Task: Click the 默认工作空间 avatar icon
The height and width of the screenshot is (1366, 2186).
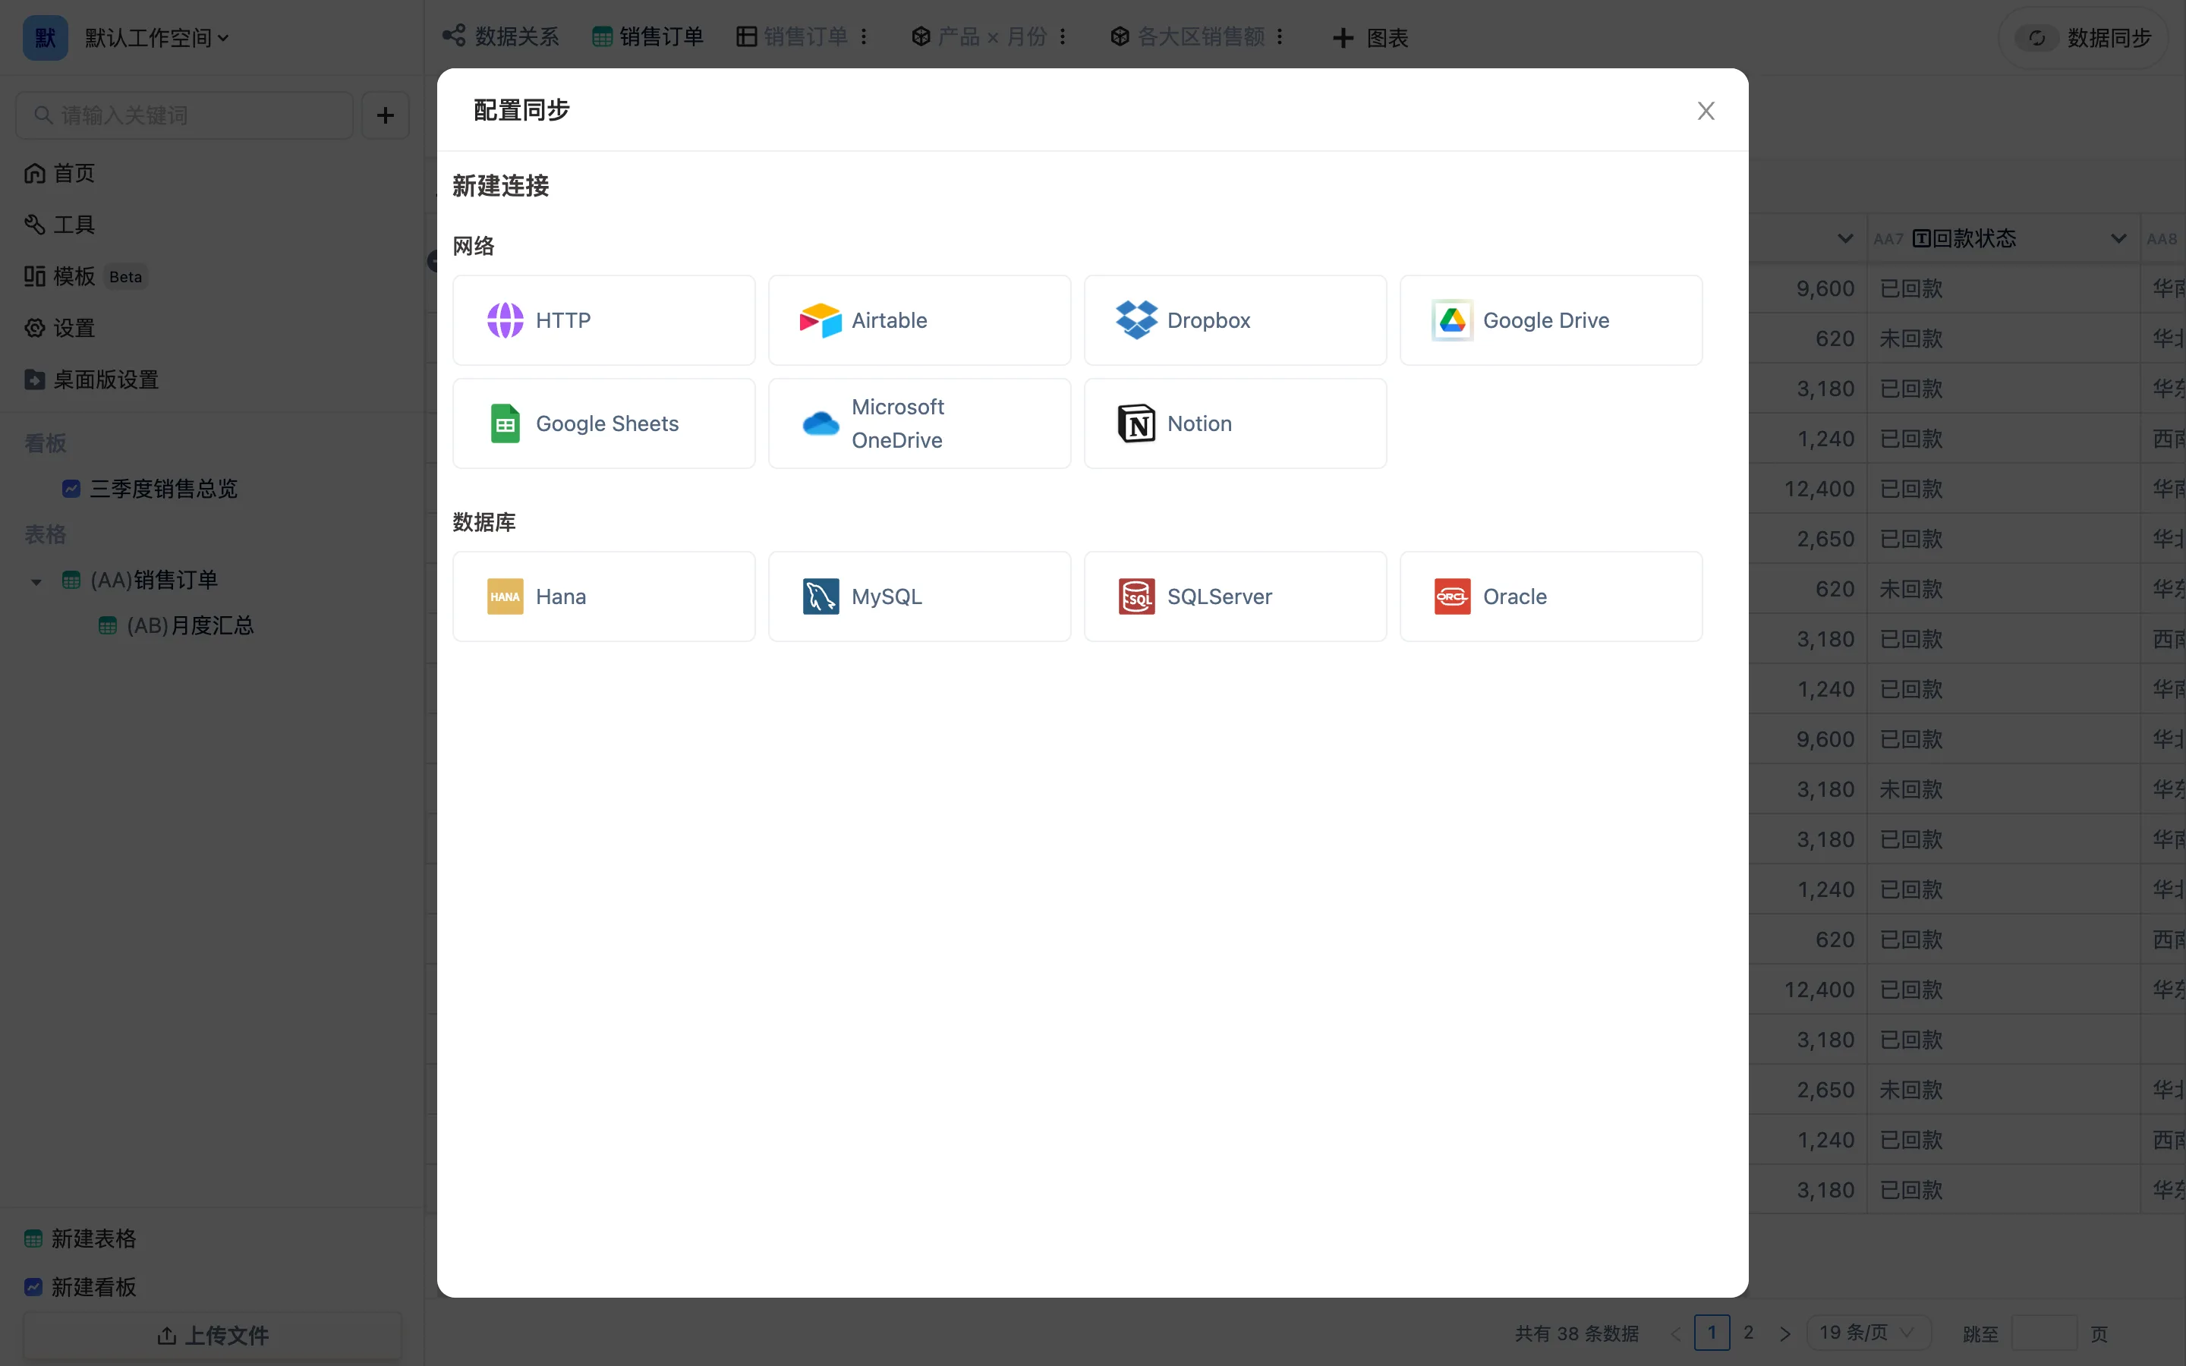Action: click(46, 38)
